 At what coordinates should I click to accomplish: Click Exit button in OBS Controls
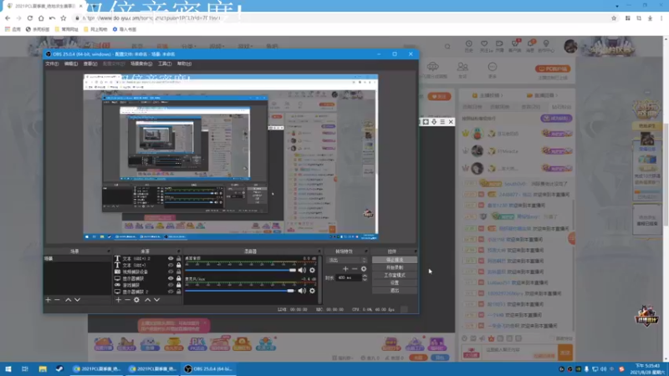395,290
